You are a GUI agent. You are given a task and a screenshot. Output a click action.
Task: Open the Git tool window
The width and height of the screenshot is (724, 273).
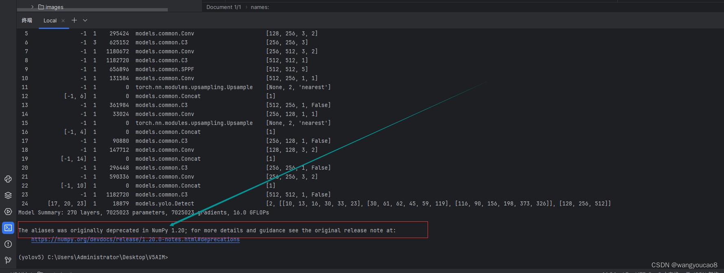(8, 260)
